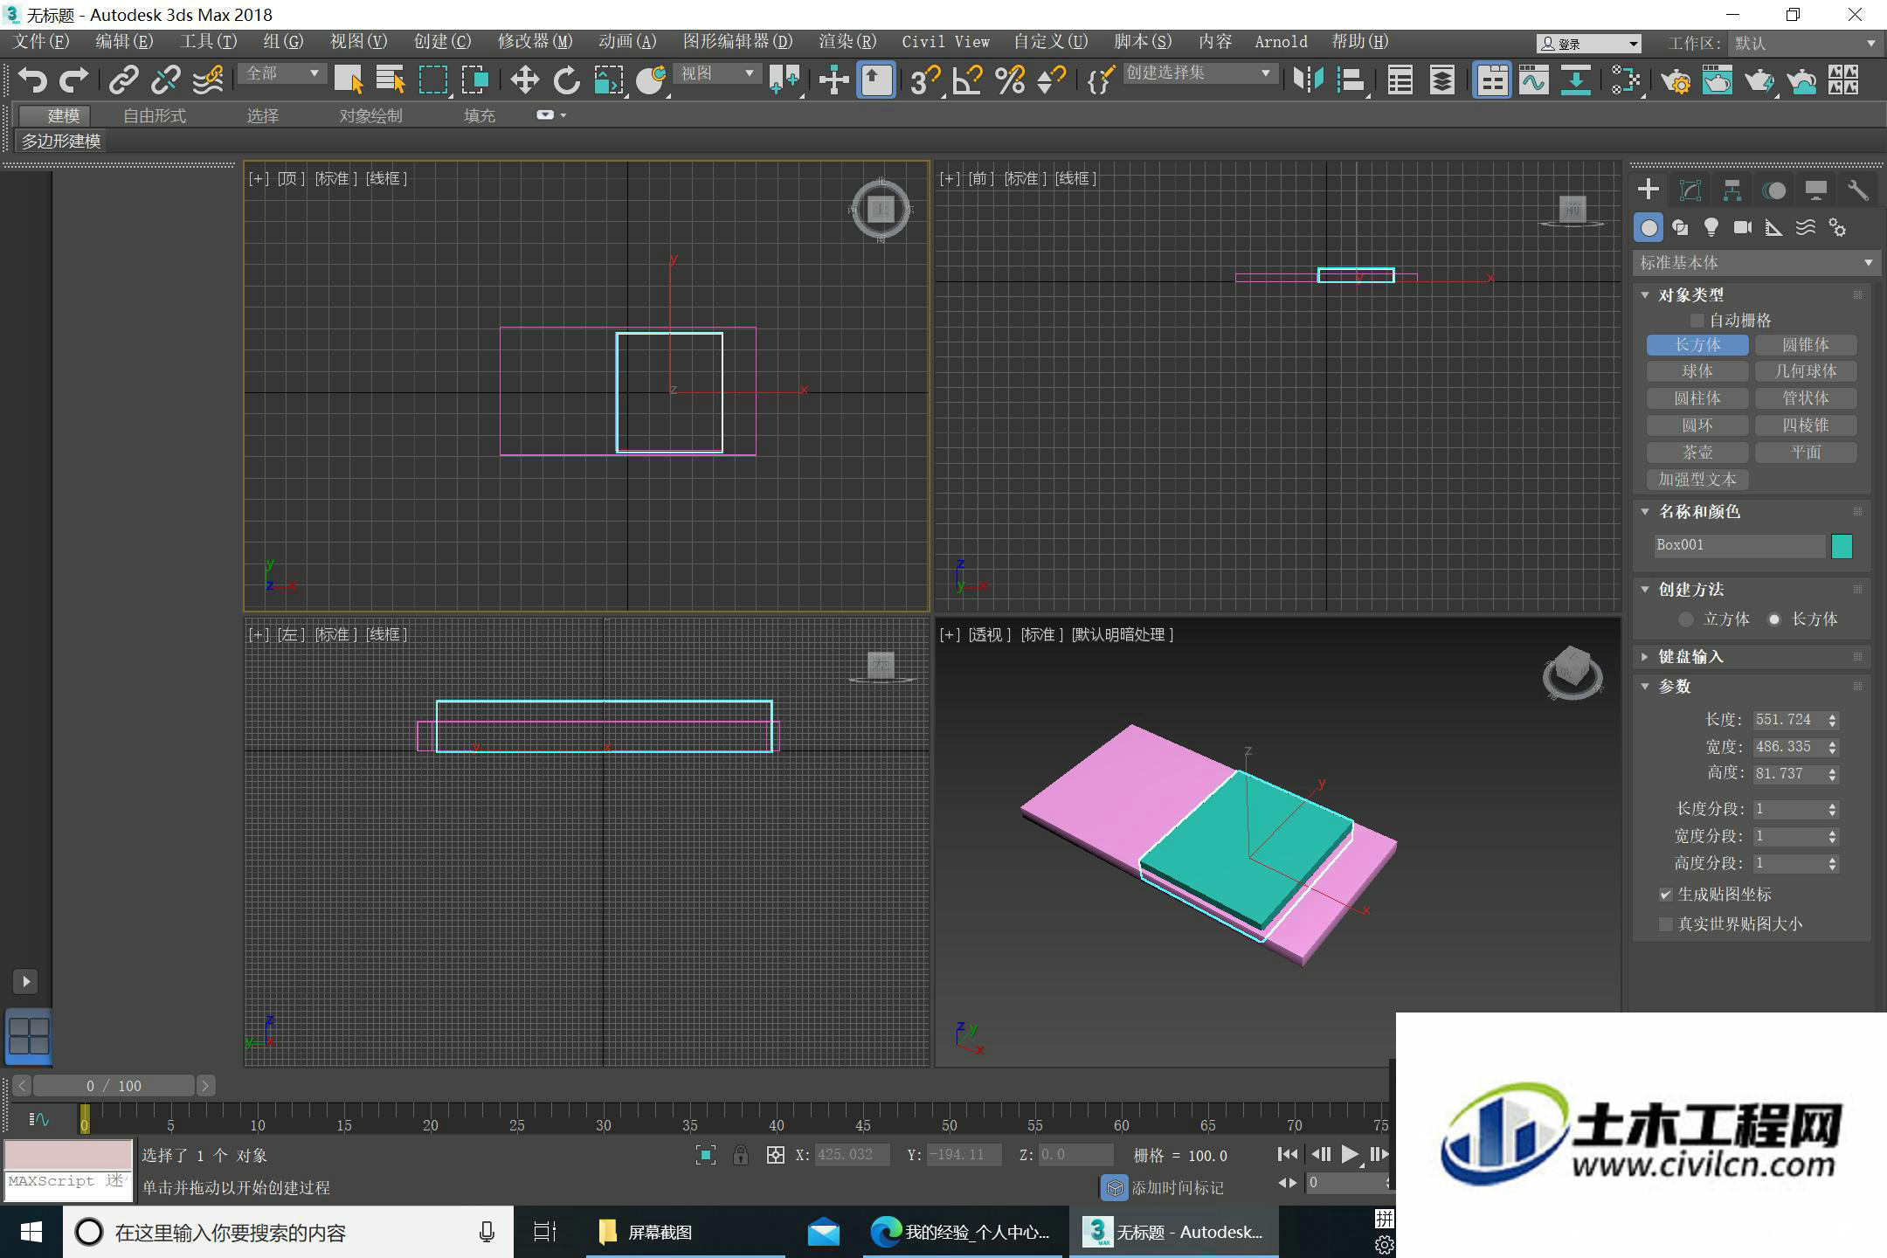Click the Undo arrow icon
This screenshot has height=1258, width=1887.
point(32,80)
